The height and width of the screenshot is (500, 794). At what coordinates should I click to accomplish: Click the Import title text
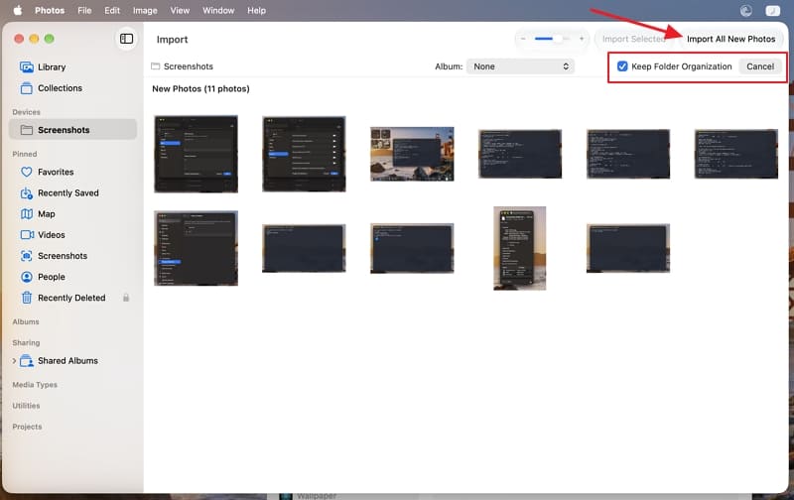click(x=172, y=40)
